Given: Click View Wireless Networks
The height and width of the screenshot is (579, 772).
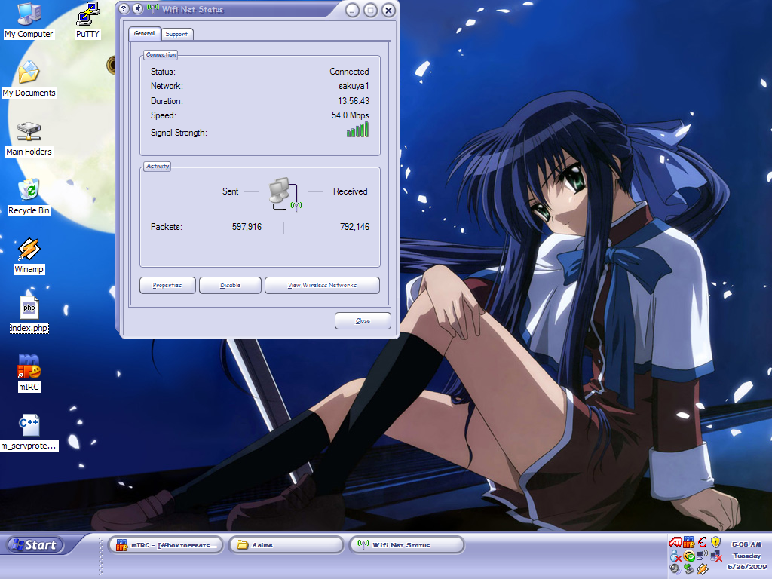Looking at the screenshot, I should click(x=322, y=285).
